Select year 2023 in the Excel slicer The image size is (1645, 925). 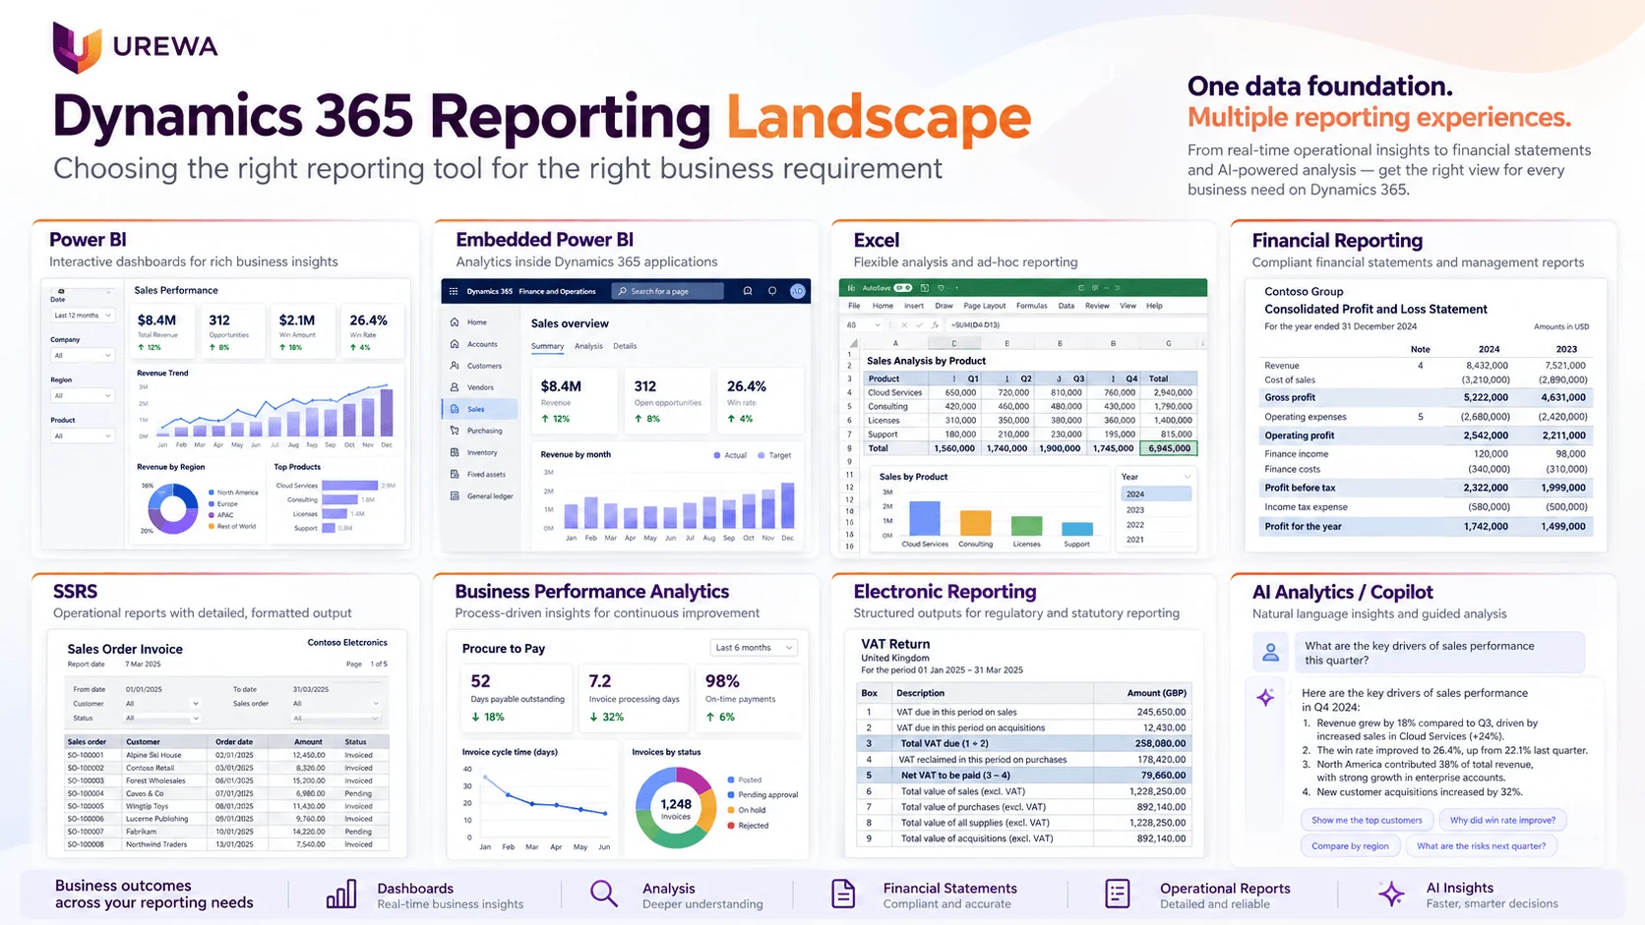[x=1156, y=510]
